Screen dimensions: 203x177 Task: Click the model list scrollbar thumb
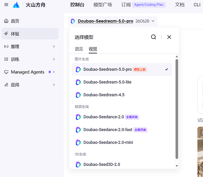[177, 109]
